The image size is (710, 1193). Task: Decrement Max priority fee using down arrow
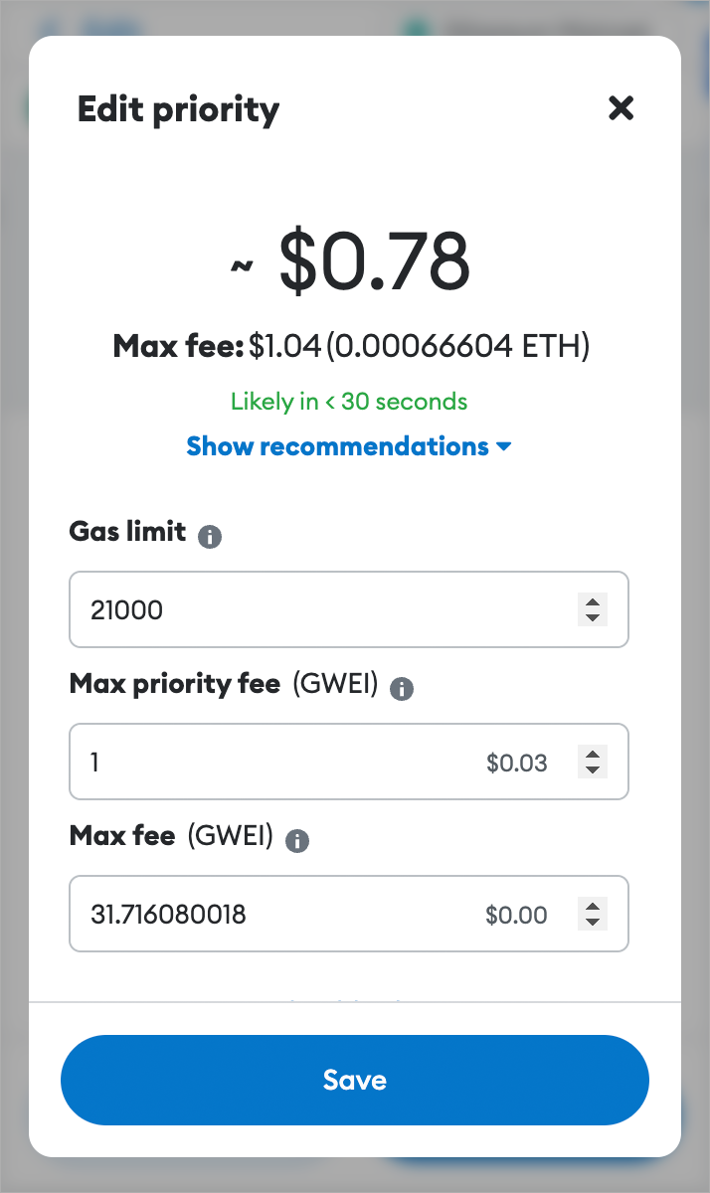pos(593,769)
